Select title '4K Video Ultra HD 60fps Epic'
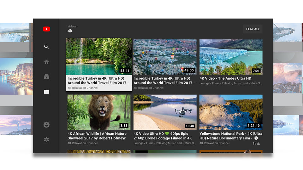 (163, 136)
